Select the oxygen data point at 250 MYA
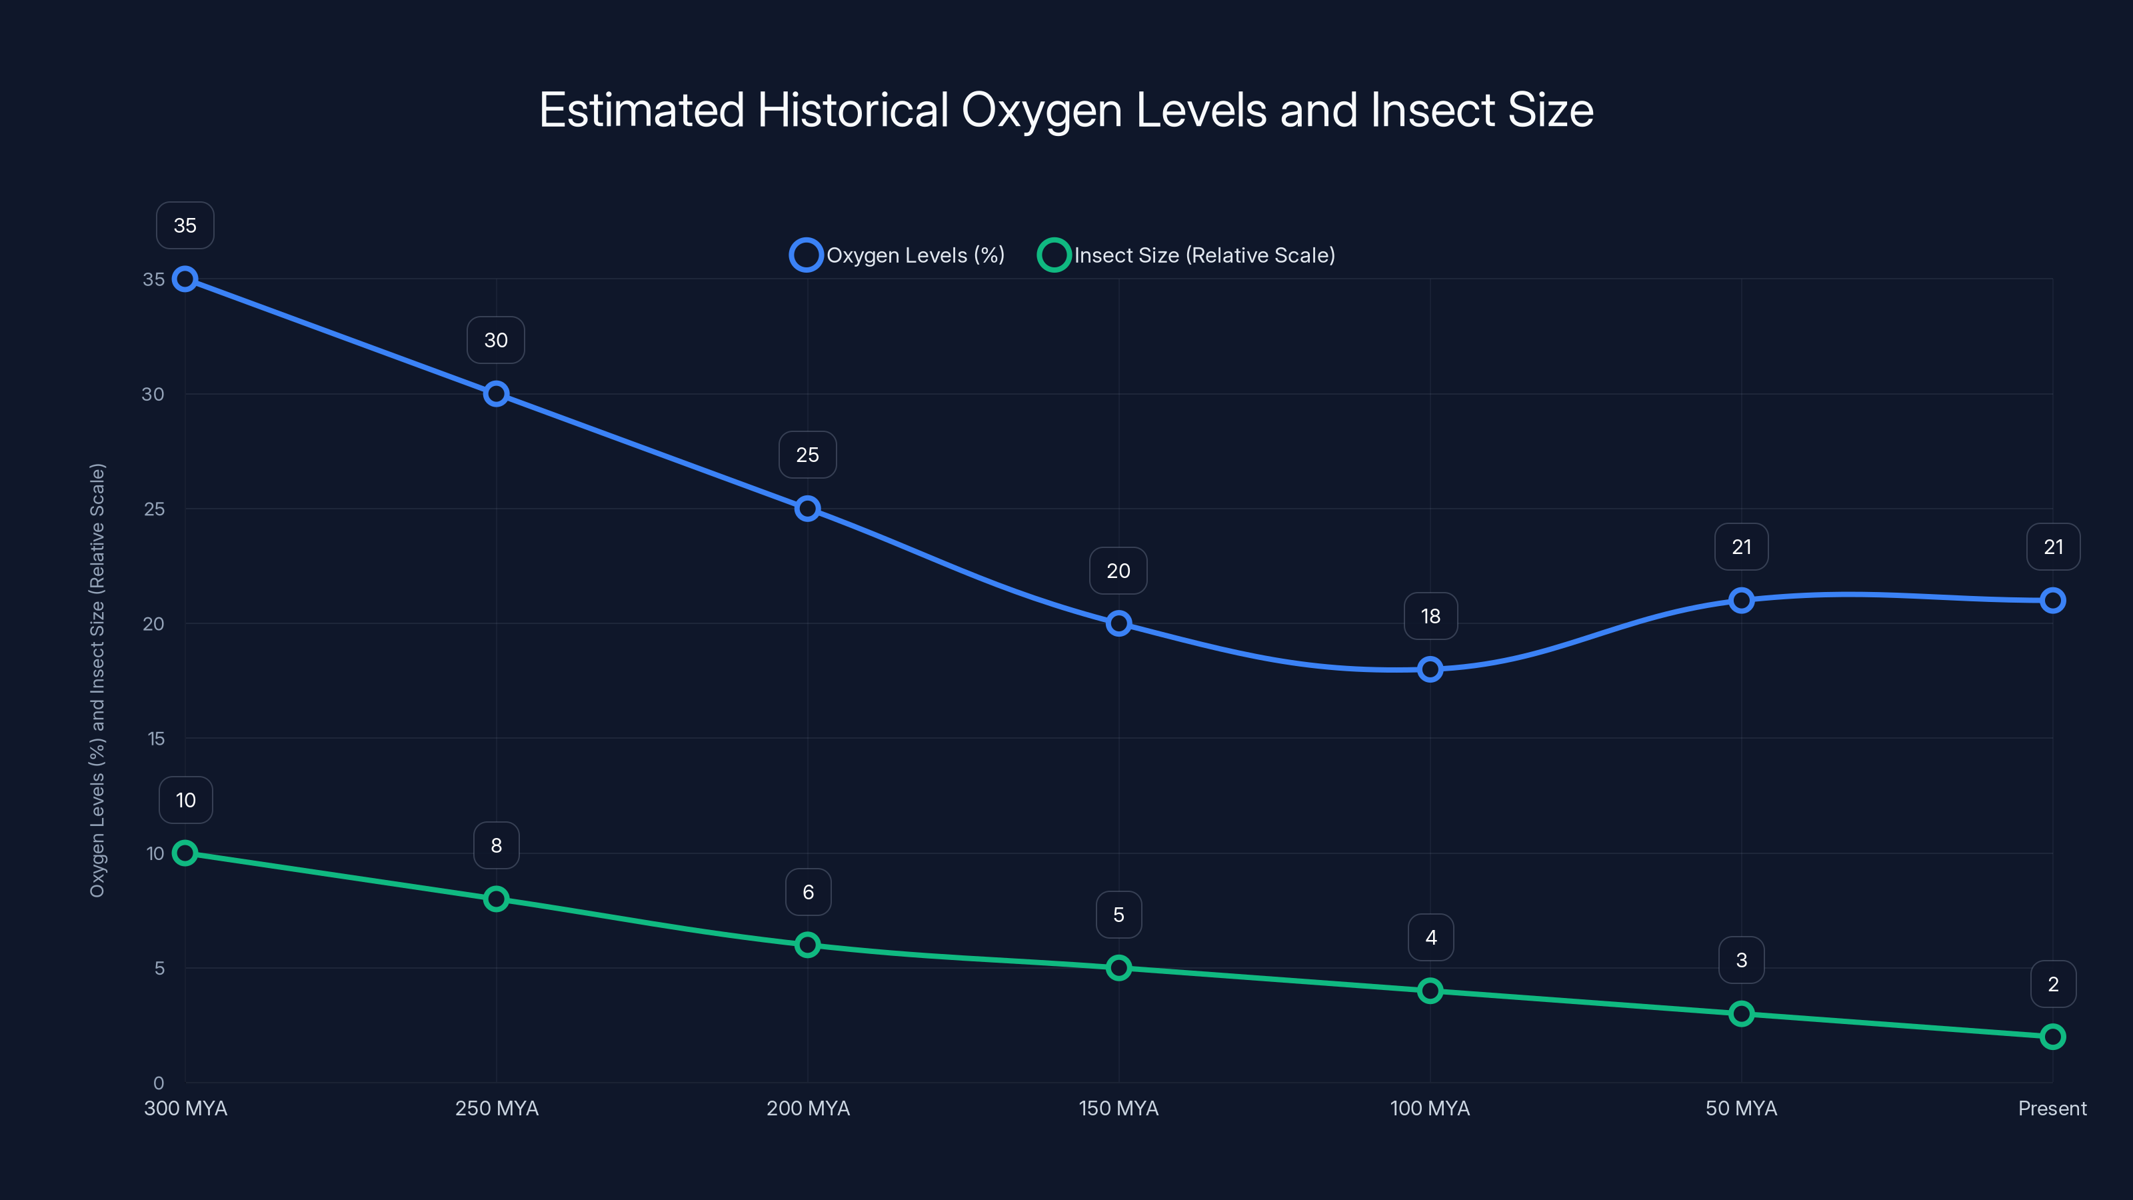The image size is (2133, 1200). [496, 393]
